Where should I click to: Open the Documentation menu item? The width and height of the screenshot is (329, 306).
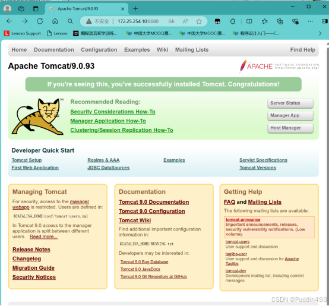pos(54,50)
